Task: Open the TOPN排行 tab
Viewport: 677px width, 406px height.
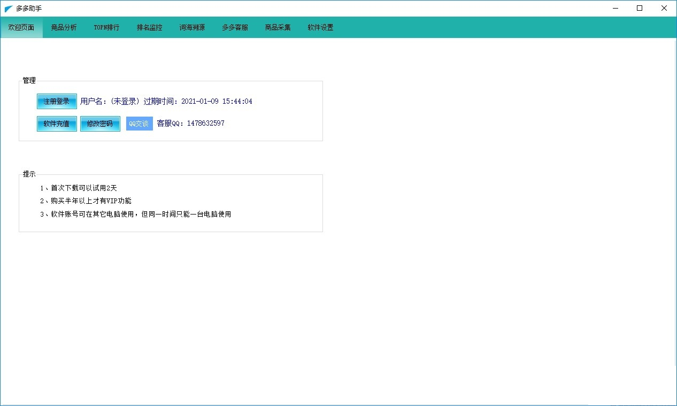Action: pyautogui.click(x=106, y=27)
